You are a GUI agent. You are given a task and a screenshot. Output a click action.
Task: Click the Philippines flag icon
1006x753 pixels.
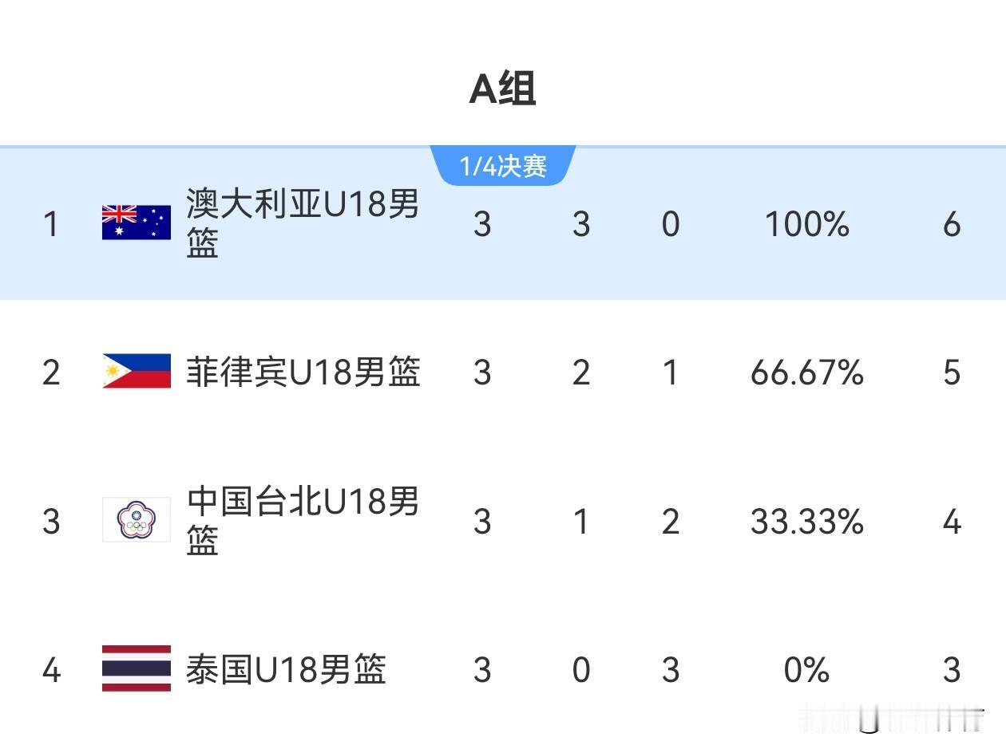(x=137, y=372)
